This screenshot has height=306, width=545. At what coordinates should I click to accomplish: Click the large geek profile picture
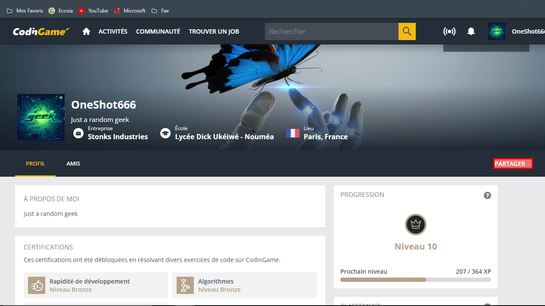pyautogui.click(x=41, y=118)
